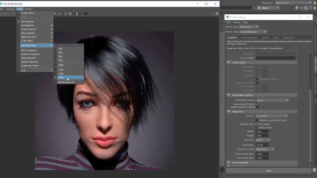317x178 pixels.
Task: Click the Maya logo icon in Render Settings title bar
Action: pyautogui.click(x=228, y=17)
